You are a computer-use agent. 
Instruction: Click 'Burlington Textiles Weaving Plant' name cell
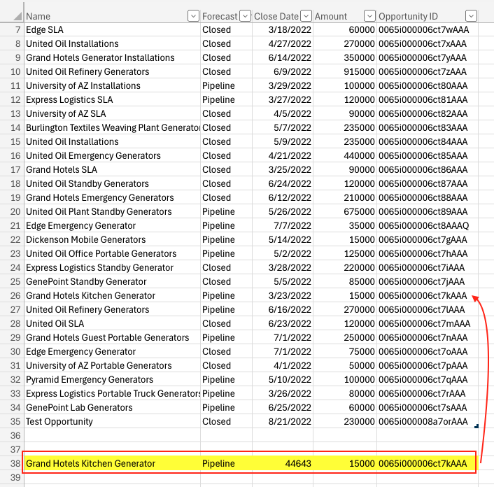[x=112, y=127]
